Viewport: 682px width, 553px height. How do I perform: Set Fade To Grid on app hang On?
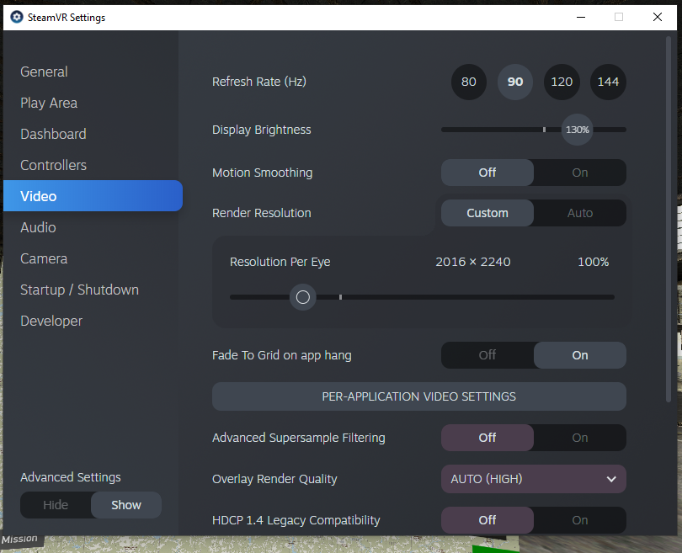click(x=580, y=355)
